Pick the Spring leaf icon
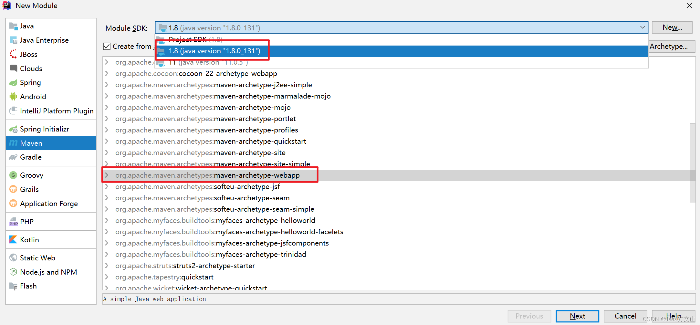Image resolution: width=700 pixels, height=325 pixels. [13, 83]
